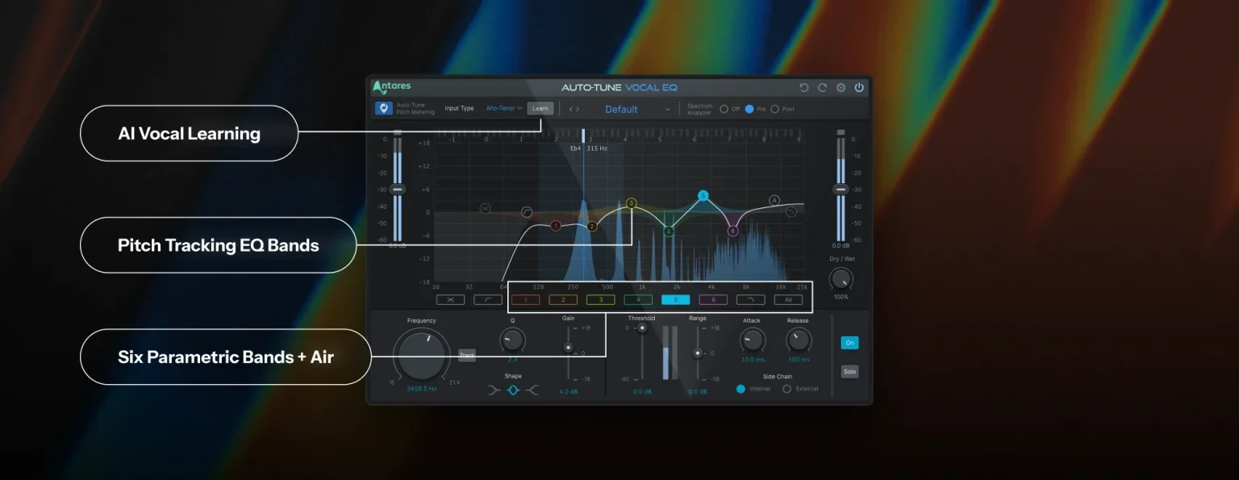
Task: Click the output level fader handle
Action: 841,189
